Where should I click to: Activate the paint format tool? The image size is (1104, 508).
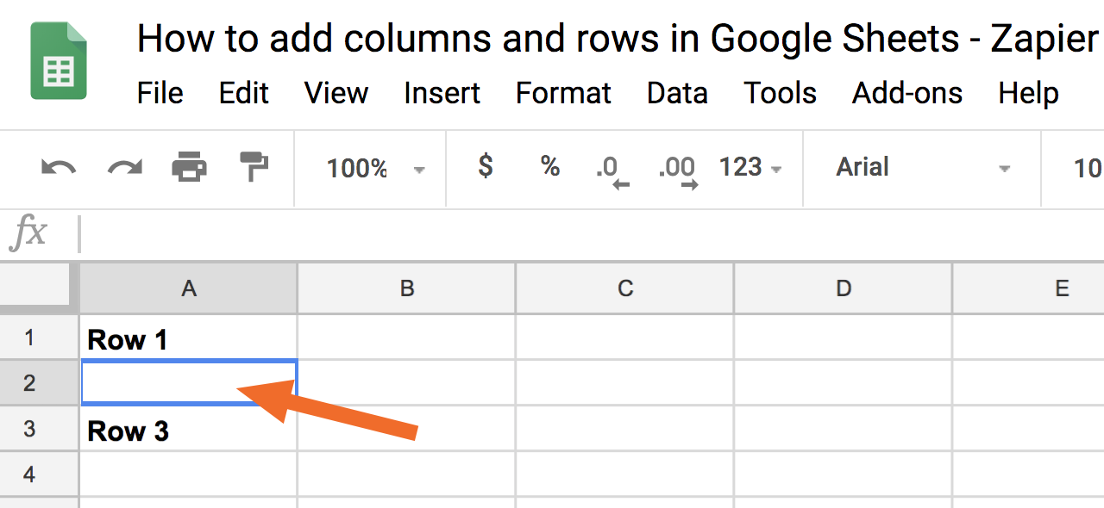point(254,166)
